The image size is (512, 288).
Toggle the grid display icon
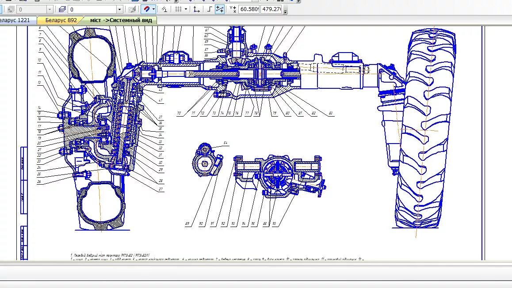pyautogui.click(x=178, y=9)
